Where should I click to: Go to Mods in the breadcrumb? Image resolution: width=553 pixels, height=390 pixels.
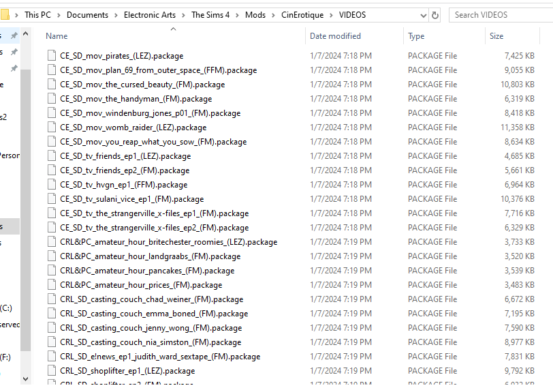[255, 15]
